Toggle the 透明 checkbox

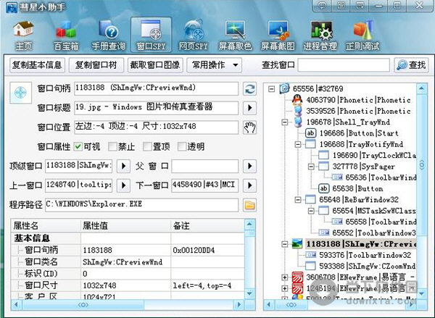point(182,146)
